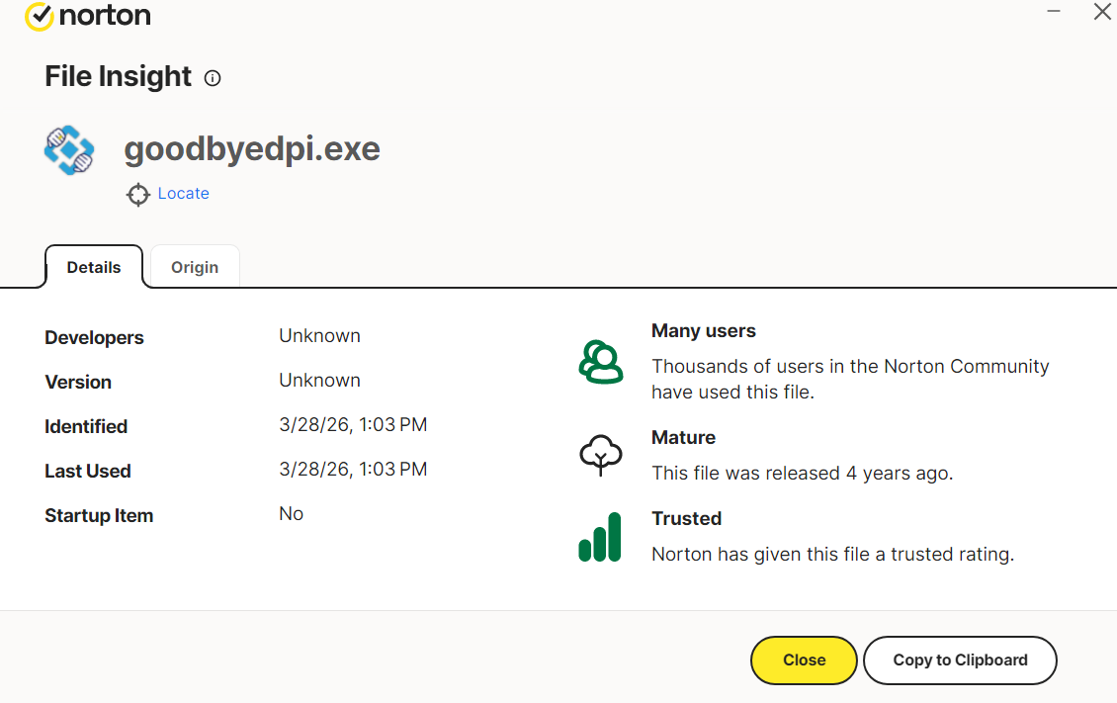Switch to the Details tab
Viewport: 1117px width, 703px height.
click(x=94, y=267)
